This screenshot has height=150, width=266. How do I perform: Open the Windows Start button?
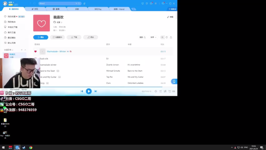click(3, 147)
